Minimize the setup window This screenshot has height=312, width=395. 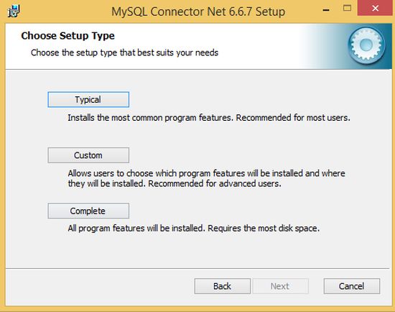[326, 10]
